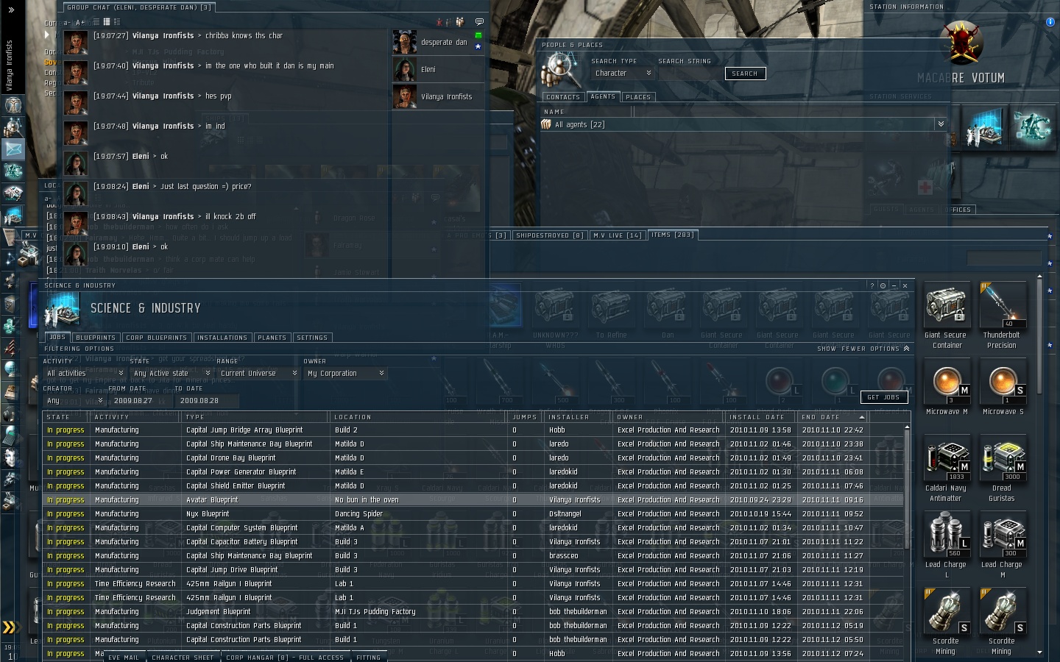This screenshot has height=662, width=1060.
Task: Select the Judgement Blueprint job row
Action: (472, 612)
